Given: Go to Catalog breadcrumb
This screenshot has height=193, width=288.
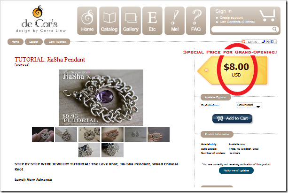Looking at the screenshot, I should coord(34,42).
